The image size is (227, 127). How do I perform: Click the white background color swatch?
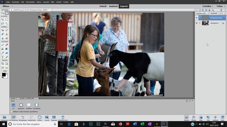pos(6,77)
